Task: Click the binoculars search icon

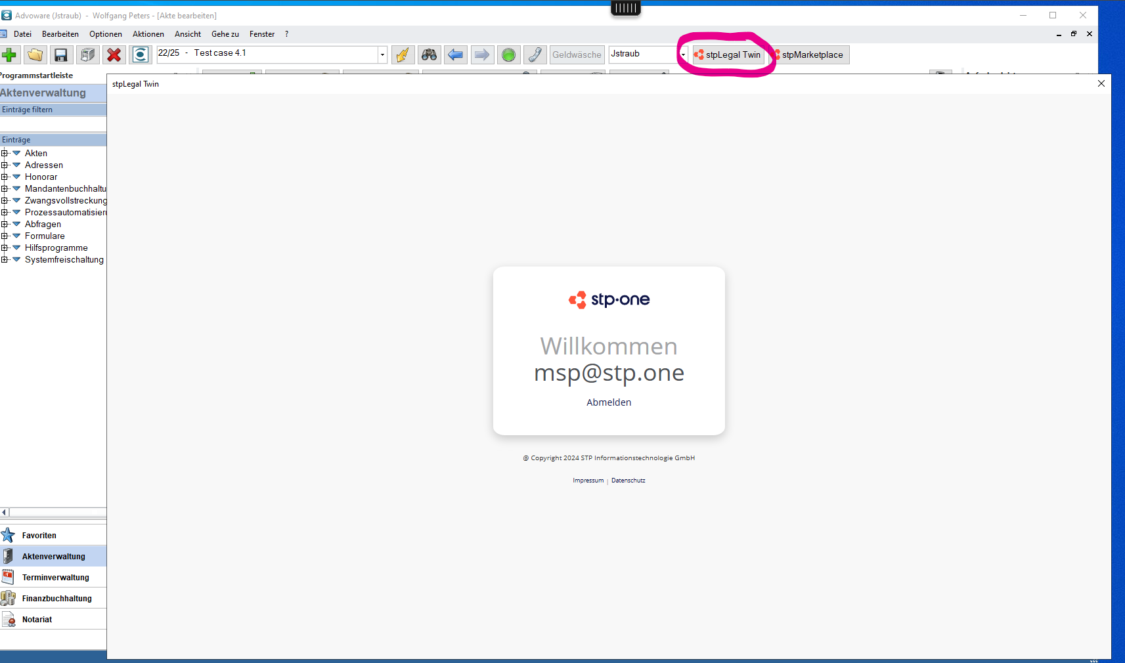Action: [429, 55]
